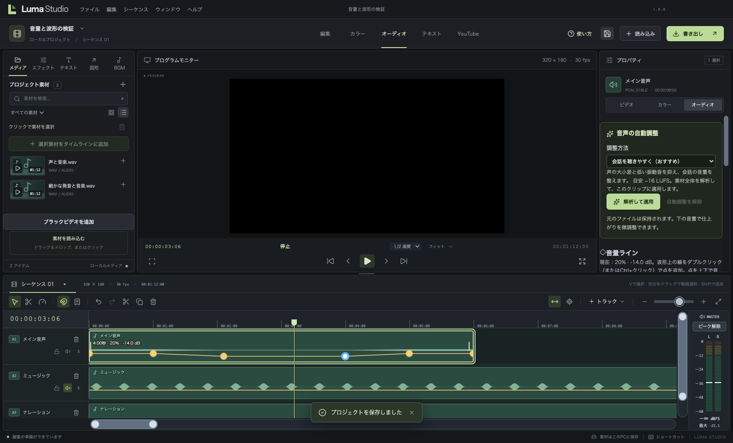Add new project media with the plus icon
This screenshot has width=733, height=443.
(123, 84)
